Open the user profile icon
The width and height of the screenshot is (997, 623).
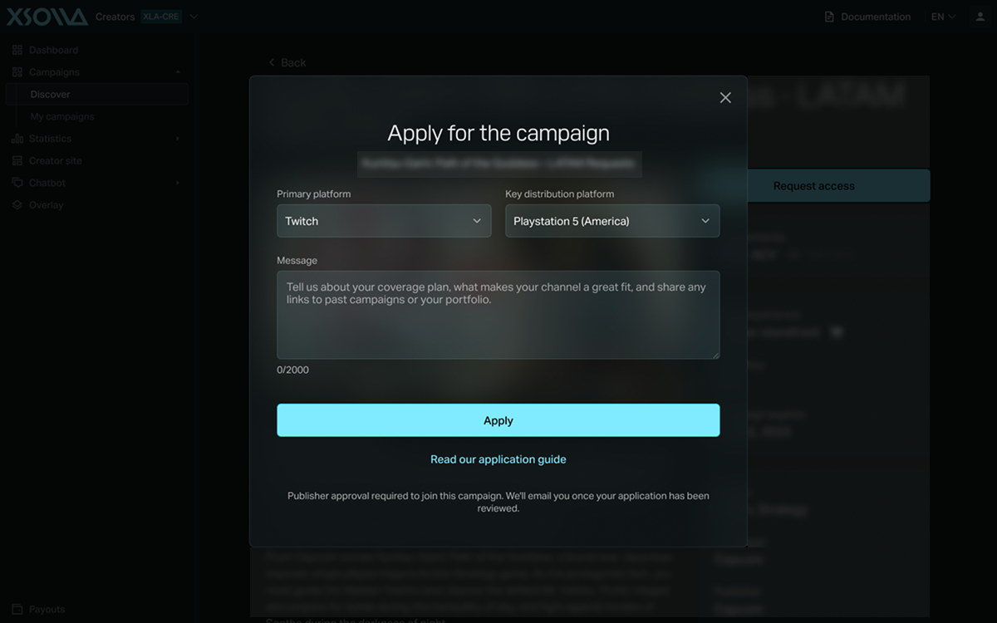[x=980, y=17]
